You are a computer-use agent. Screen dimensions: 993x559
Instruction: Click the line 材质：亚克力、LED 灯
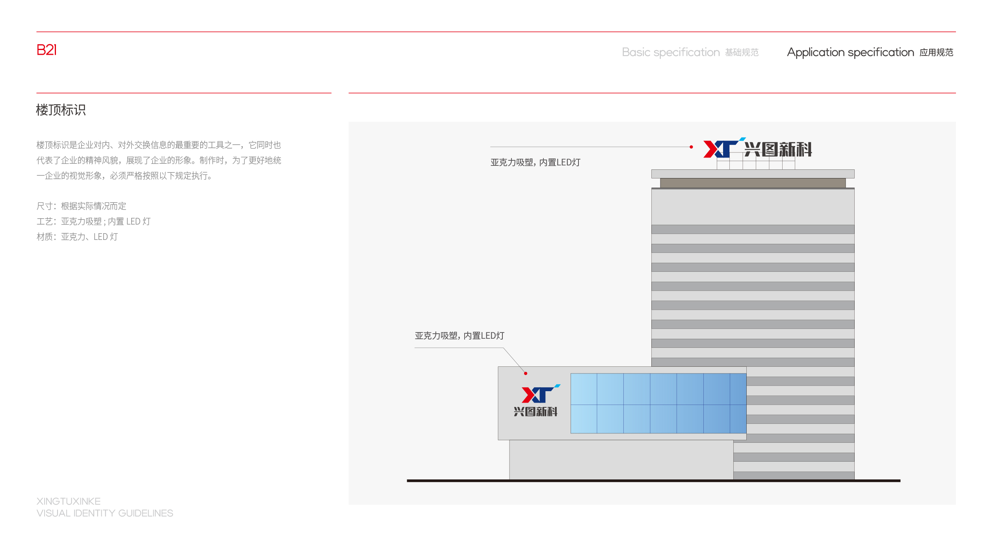click(77, 237)
